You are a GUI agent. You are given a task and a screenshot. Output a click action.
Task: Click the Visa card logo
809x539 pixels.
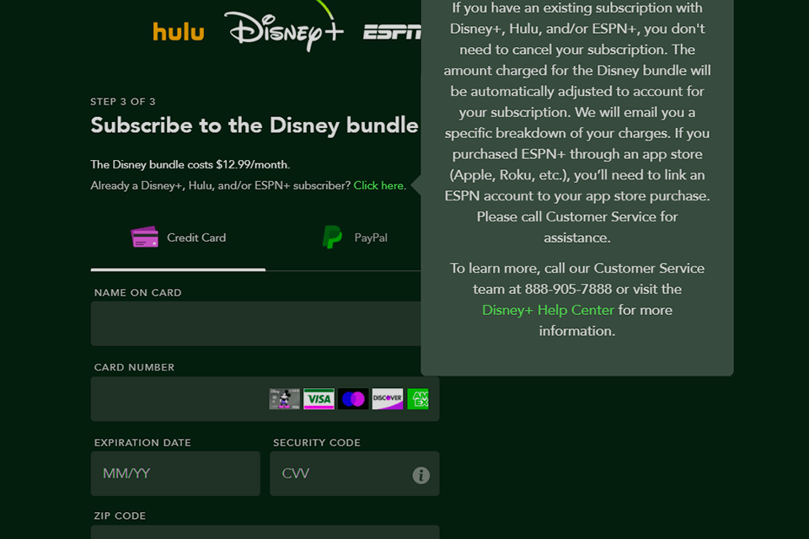(x=319, y=398)
